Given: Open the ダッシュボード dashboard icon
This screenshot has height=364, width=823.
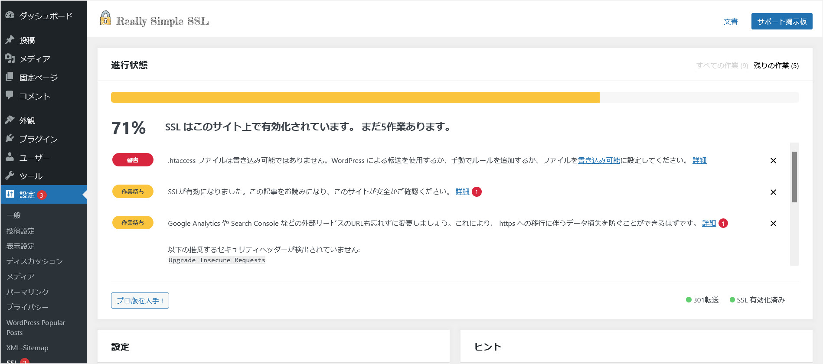Looking at the screenshot, I should [10, 15].
